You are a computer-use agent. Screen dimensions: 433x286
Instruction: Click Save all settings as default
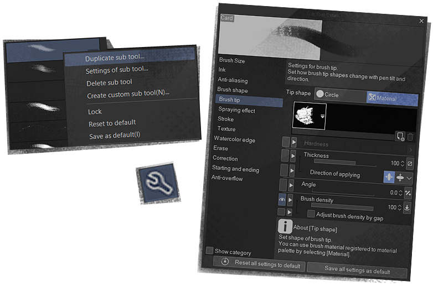[357, 269]
